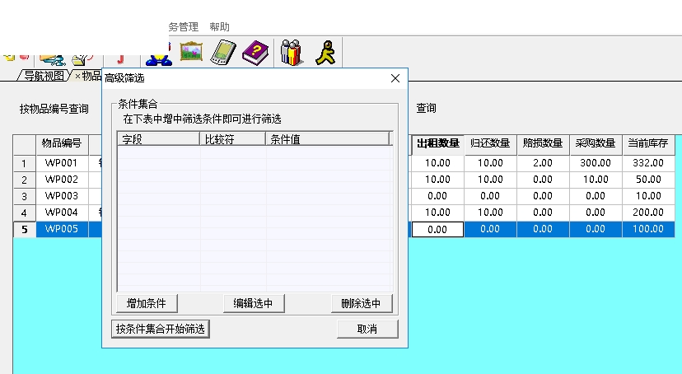Click the 赔损数量 column header

coord(543,143)
